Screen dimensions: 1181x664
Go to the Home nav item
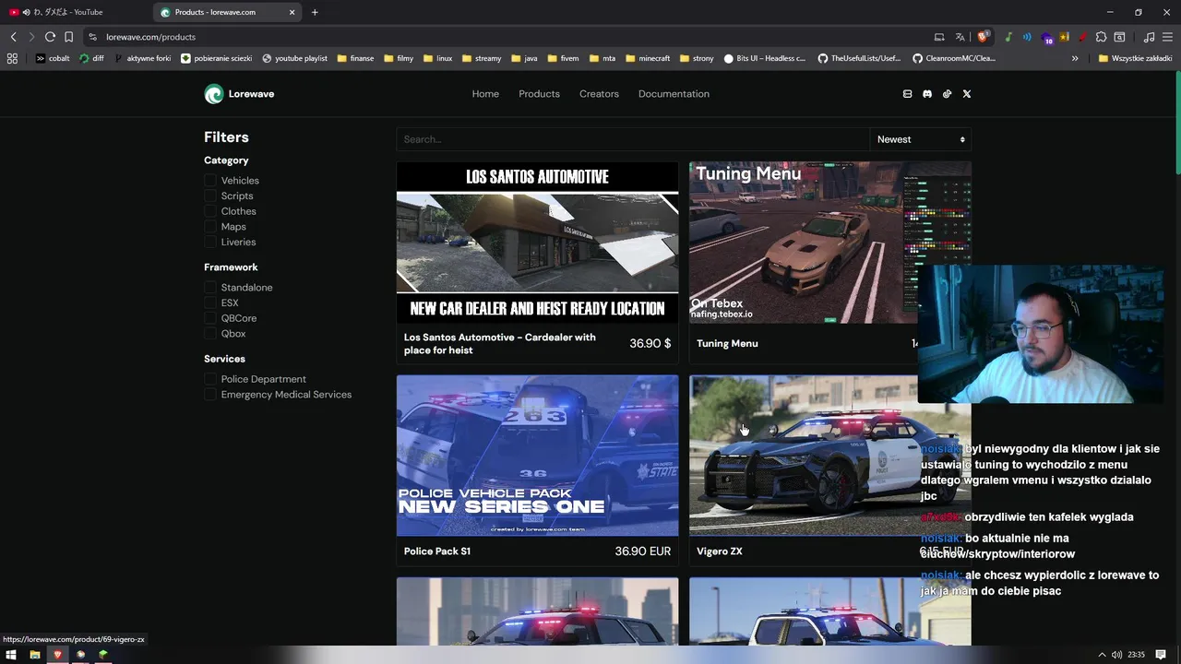[x=485, y=94]
